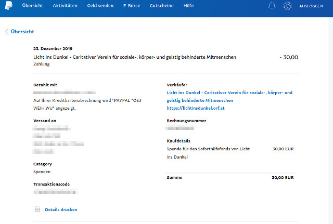This screenshot has height=224, width=333.
Task: Click the Rechnungsnummer heading
Action: tap(186, 121)
